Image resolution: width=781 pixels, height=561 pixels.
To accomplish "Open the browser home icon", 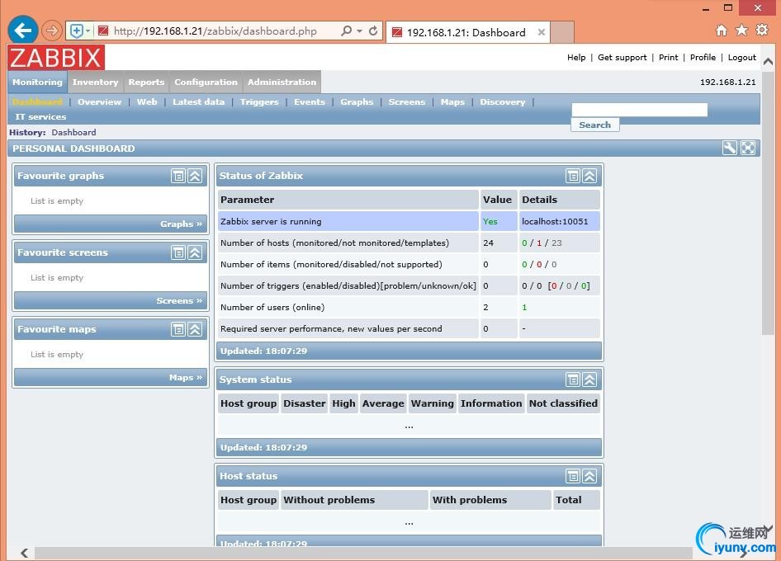I will [722, 31].
